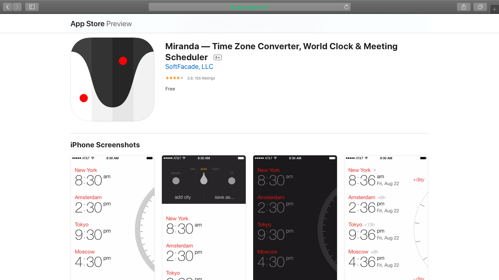499x280 pixels.
Task: Open the white 8:30 world clock screenshot
Action: (113, 218)
